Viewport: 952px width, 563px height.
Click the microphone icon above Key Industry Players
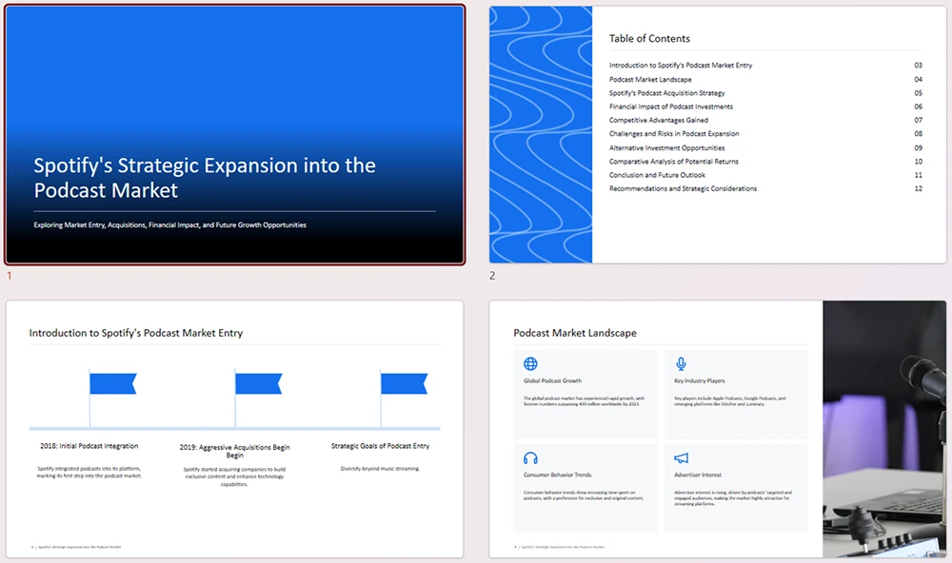(682, 363)
